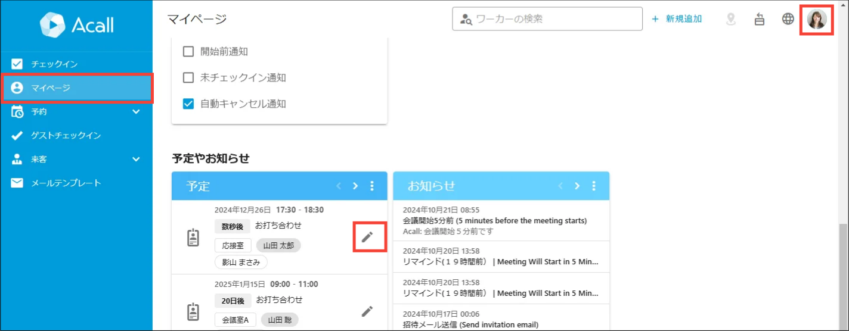
Task: Enable the 開始前通知 checkbox
Action: 188,52
